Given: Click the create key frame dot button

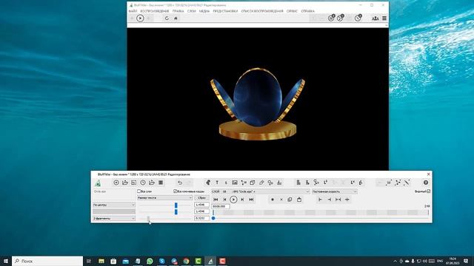Looking at the screenshot, I should (273, 199).
